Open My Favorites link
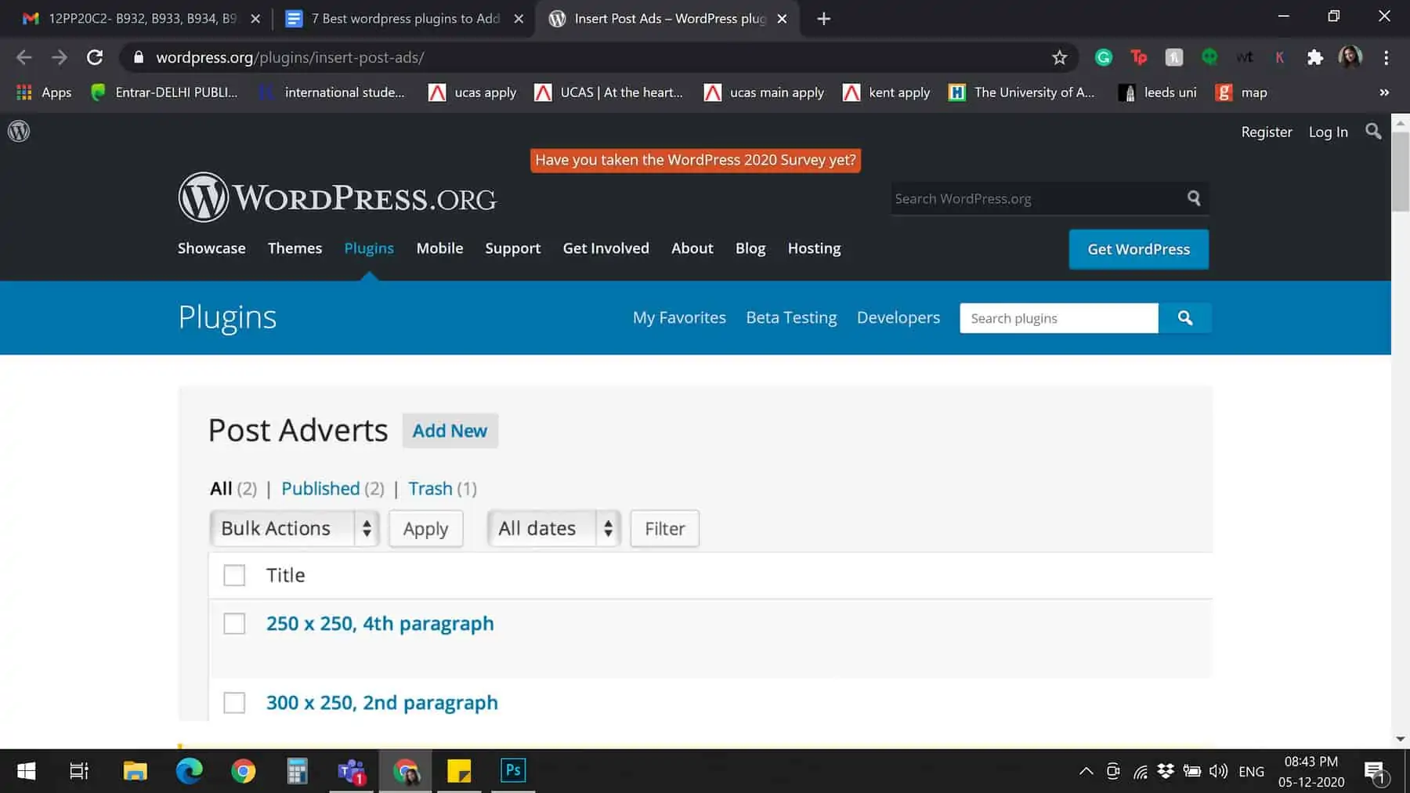1410x793 pixels. (679, 317)
